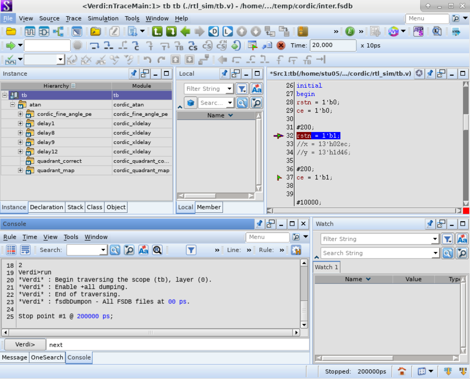Viewport: 470px width, 379px height.
Task: Toggle the breakpoint marker on line 37
Action: [279, 178]
